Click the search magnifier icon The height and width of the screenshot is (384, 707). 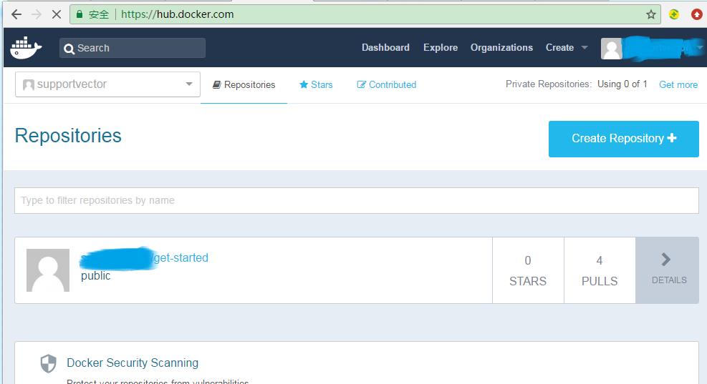(69, 49)
